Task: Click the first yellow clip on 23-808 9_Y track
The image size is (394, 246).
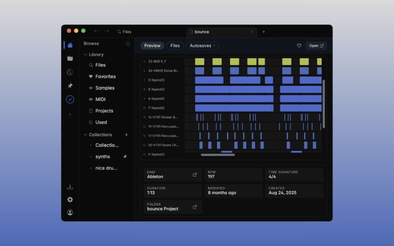Action: [x=200, y=62]
